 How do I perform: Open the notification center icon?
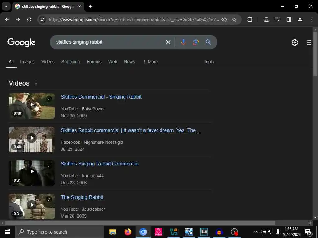coord(308,232)
